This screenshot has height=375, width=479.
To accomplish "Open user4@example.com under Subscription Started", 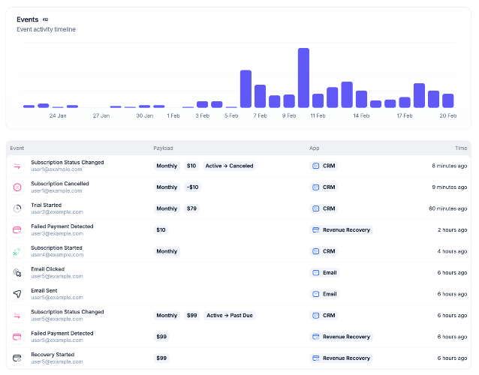I will point(56,255).
